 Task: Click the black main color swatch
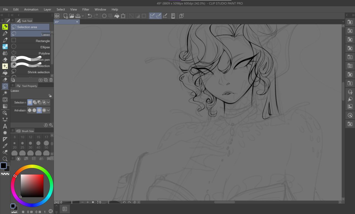3,165
